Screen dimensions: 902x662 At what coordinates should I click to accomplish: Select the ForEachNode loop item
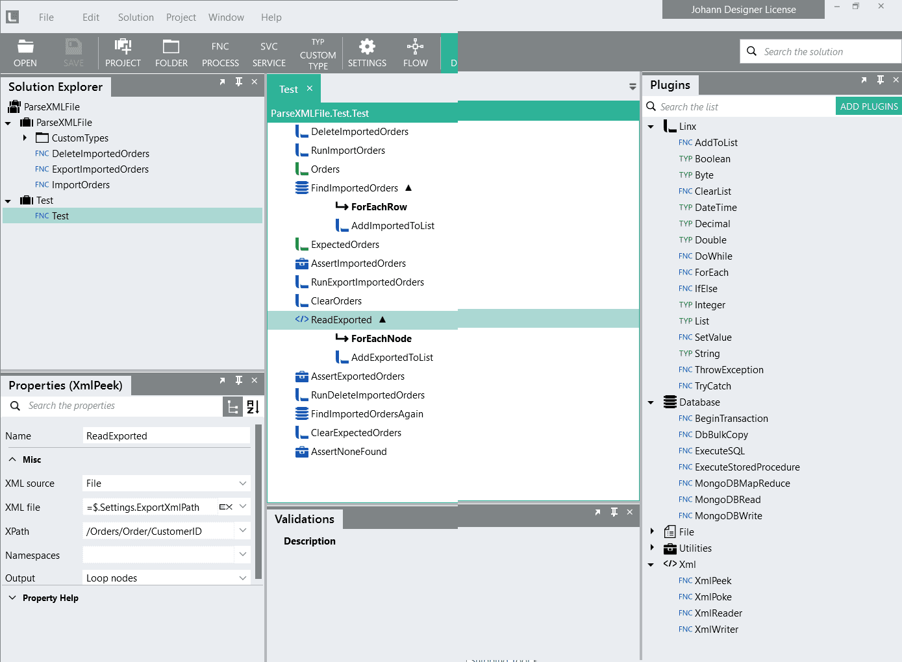[x=381, y=339]
